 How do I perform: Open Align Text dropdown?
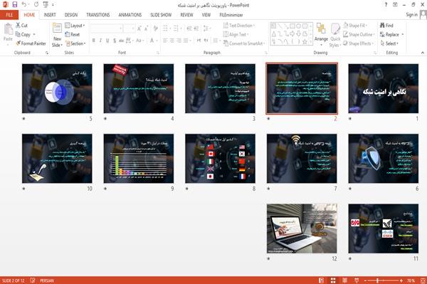[x=236, y=34]
